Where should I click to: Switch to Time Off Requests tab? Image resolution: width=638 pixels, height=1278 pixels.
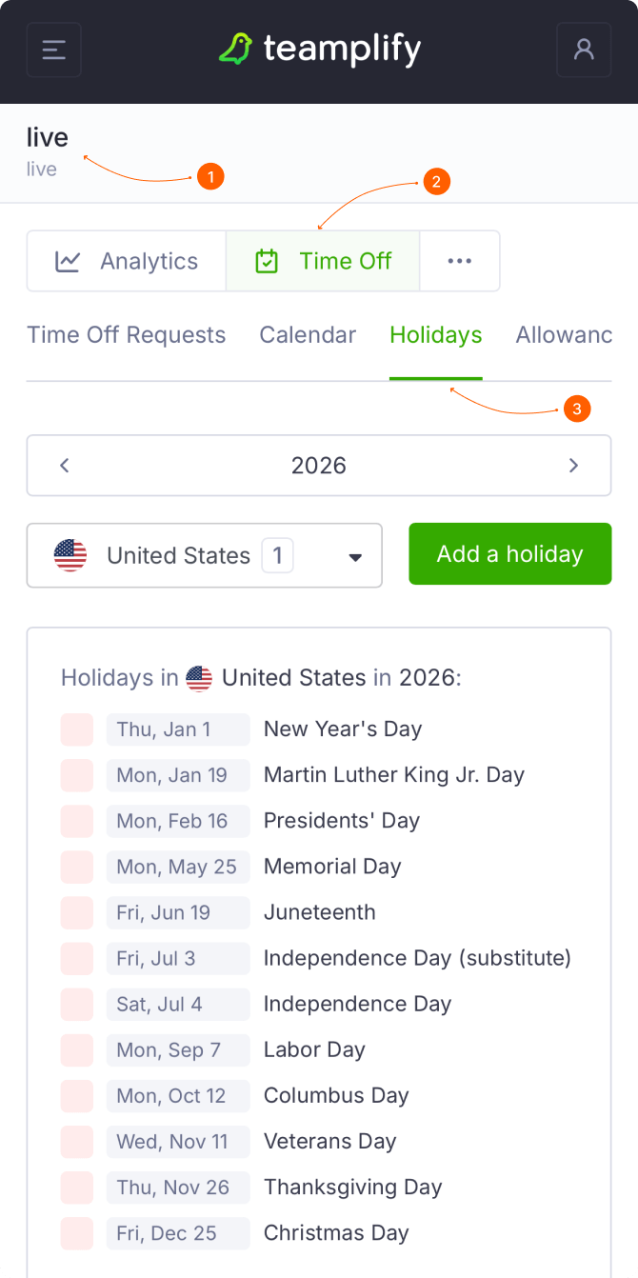tap(127, 335)
